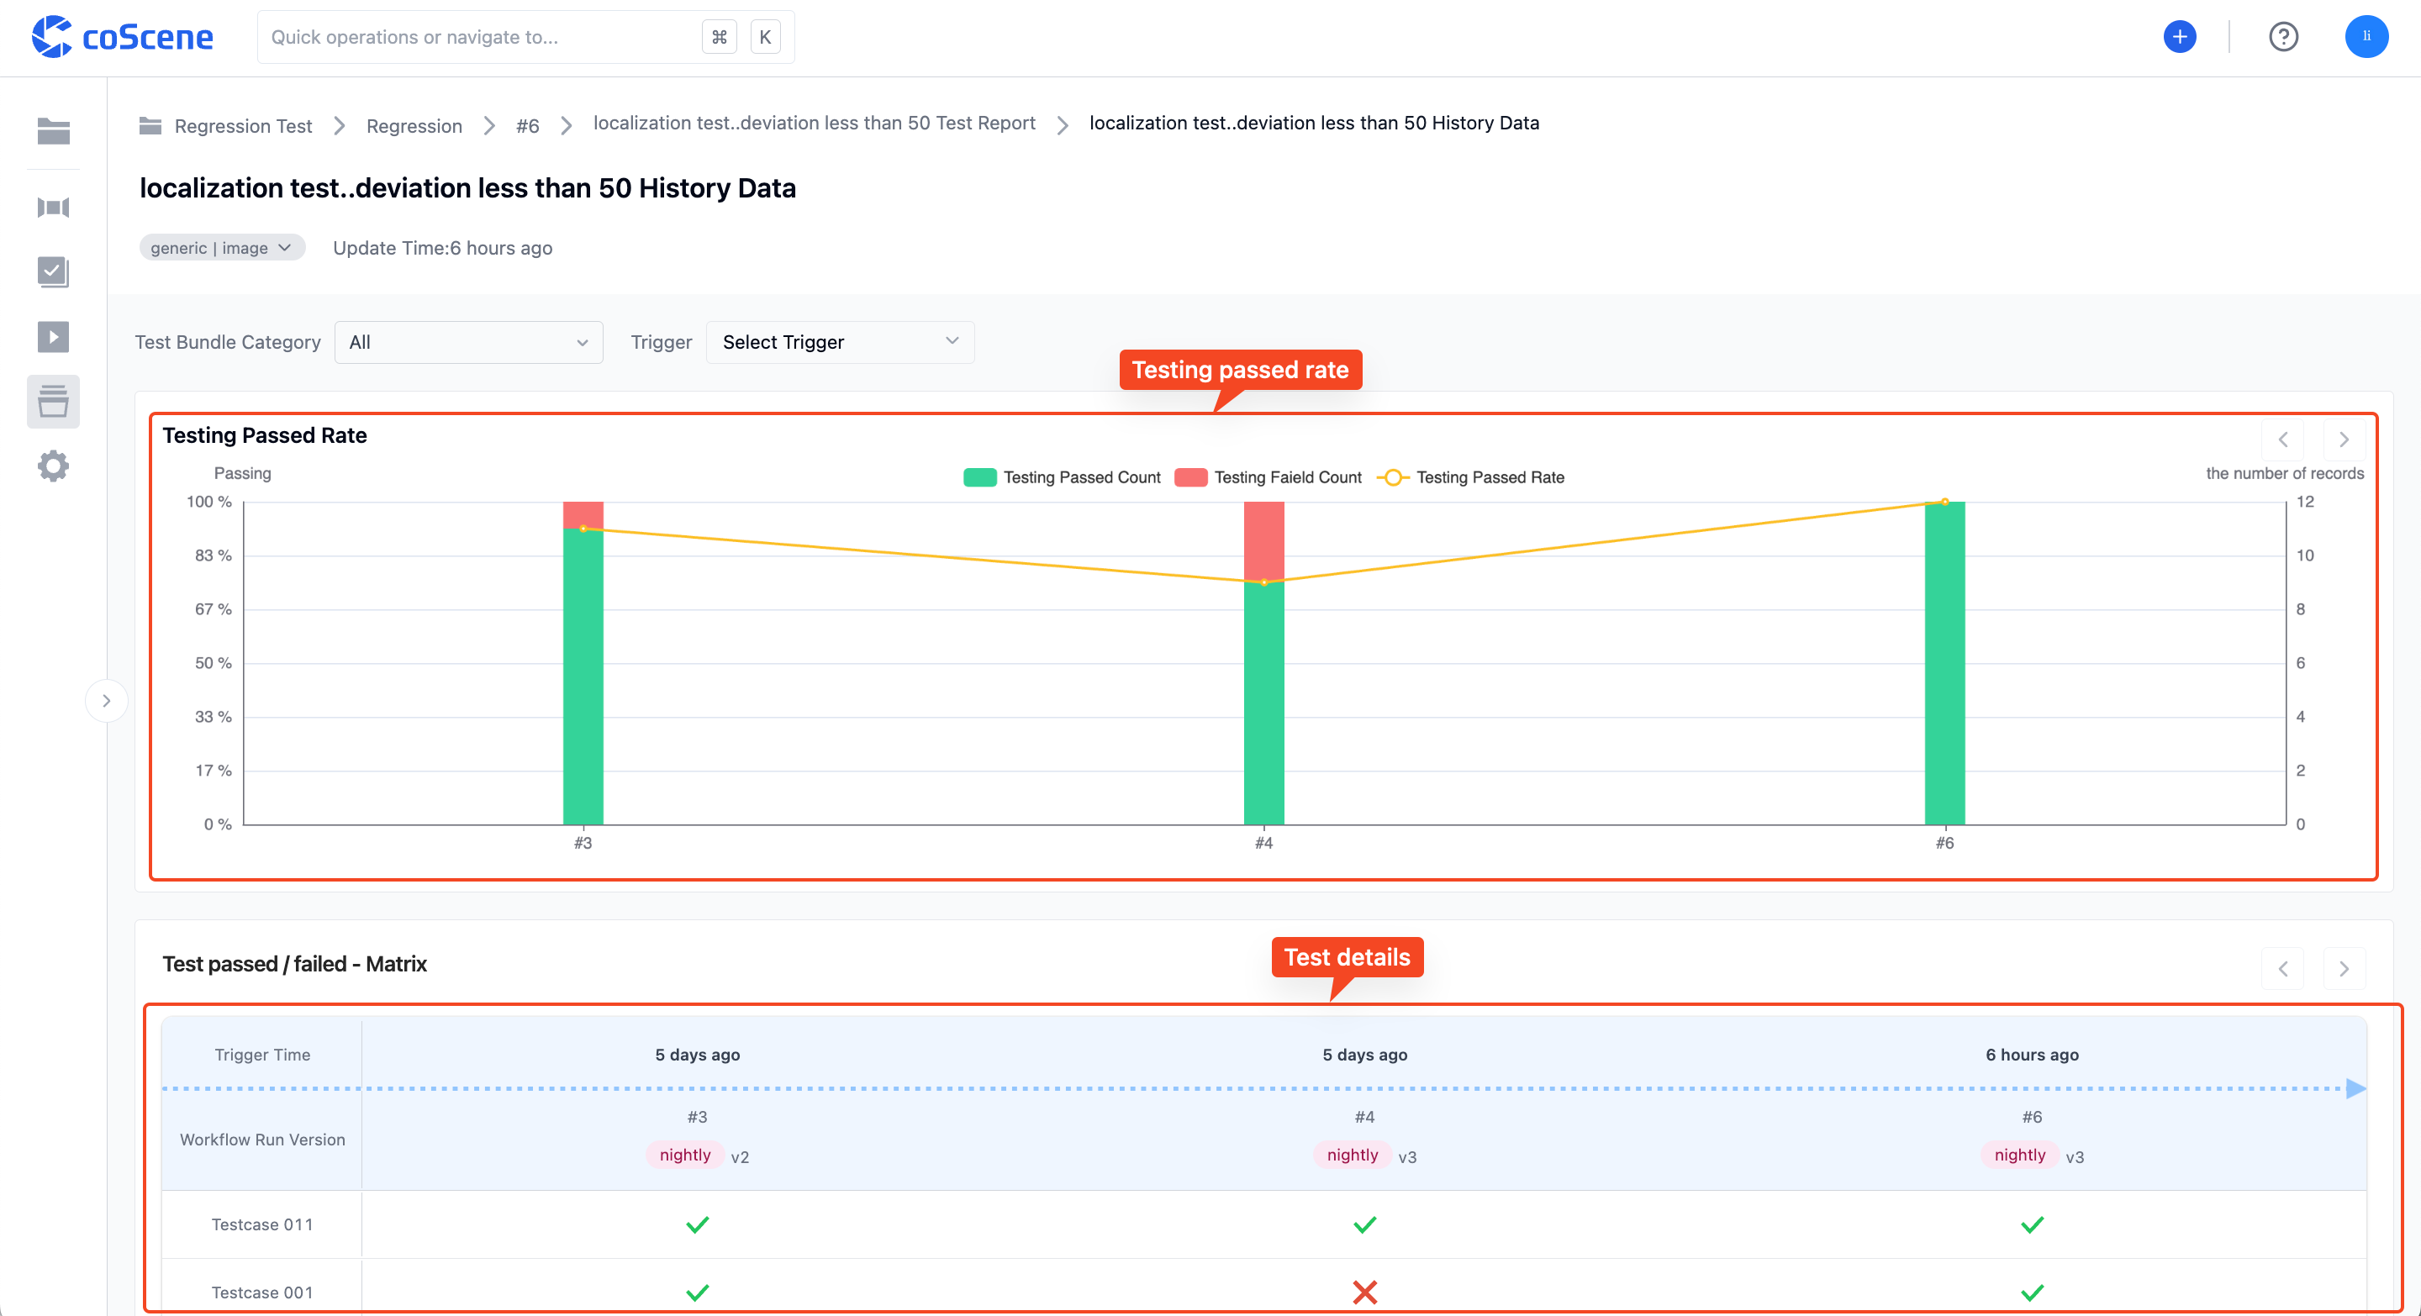Screen dimensions: 2421x1316
Task: Click the Command key shortcut icon
Action: 719,37
